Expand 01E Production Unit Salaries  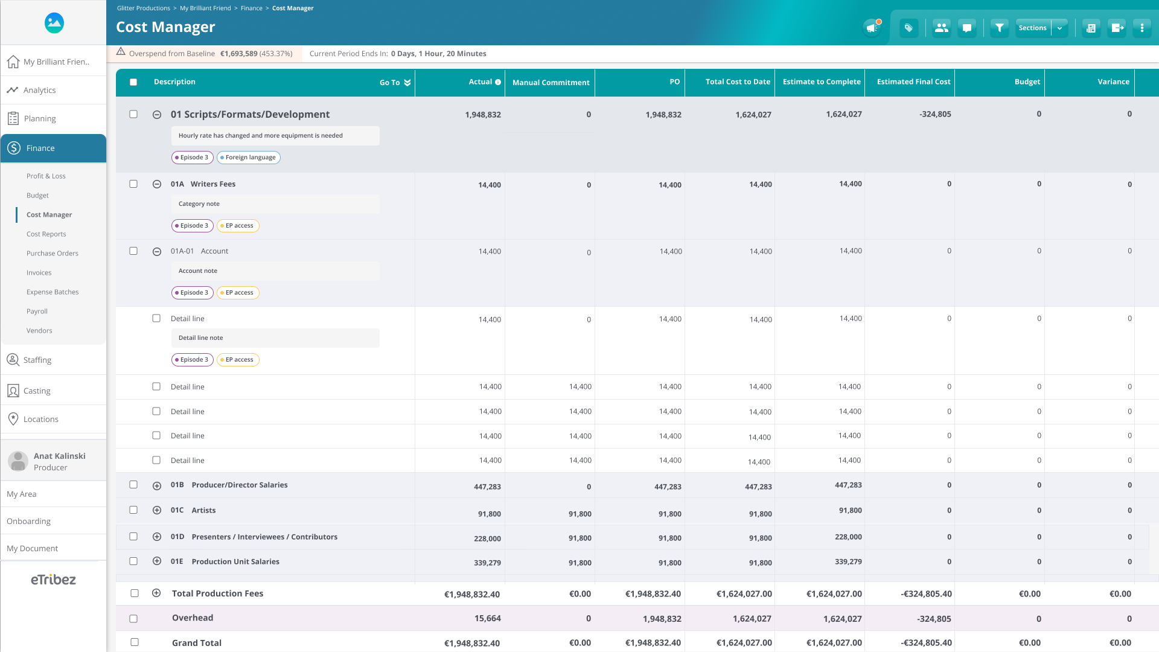coord(157,561)
